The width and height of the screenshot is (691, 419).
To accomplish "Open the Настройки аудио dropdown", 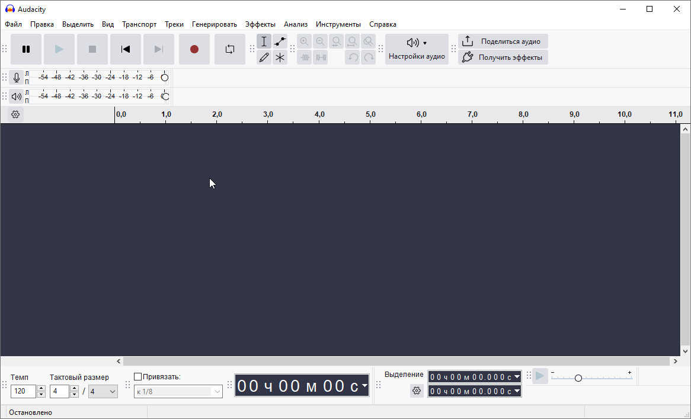I will tap(417, 49).
